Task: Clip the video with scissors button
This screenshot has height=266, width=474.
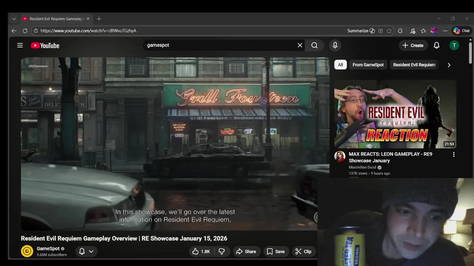Action: [303, 251]
